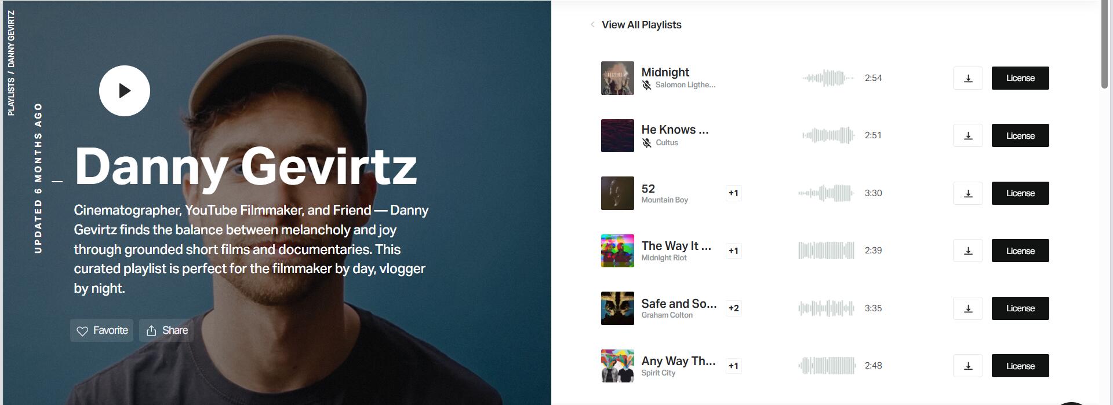Expand the +2 versions for Safe and So...

(733, 308)
